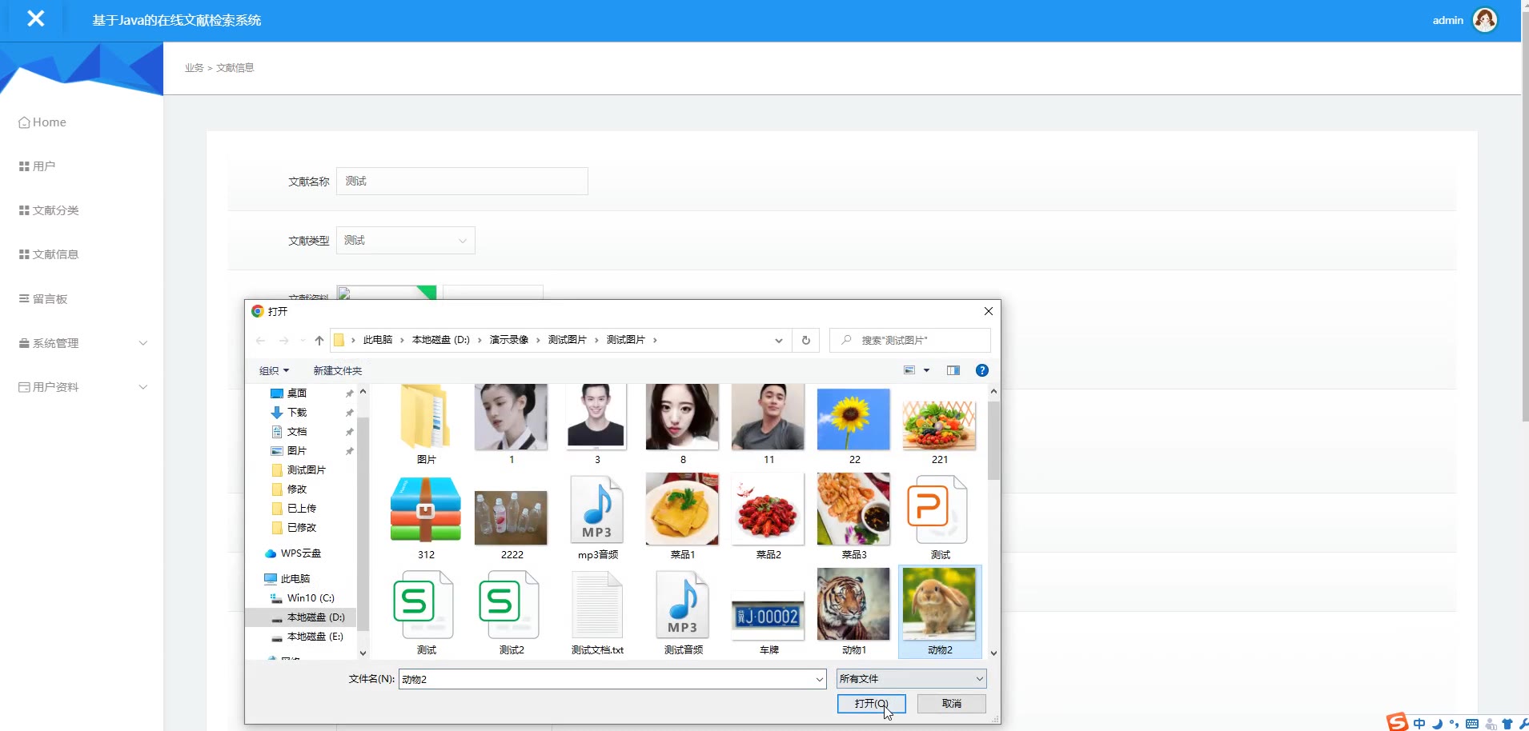Open the 文献类型 dropdown
This screenshot has width=1529, height=731.
pos(406,240)
